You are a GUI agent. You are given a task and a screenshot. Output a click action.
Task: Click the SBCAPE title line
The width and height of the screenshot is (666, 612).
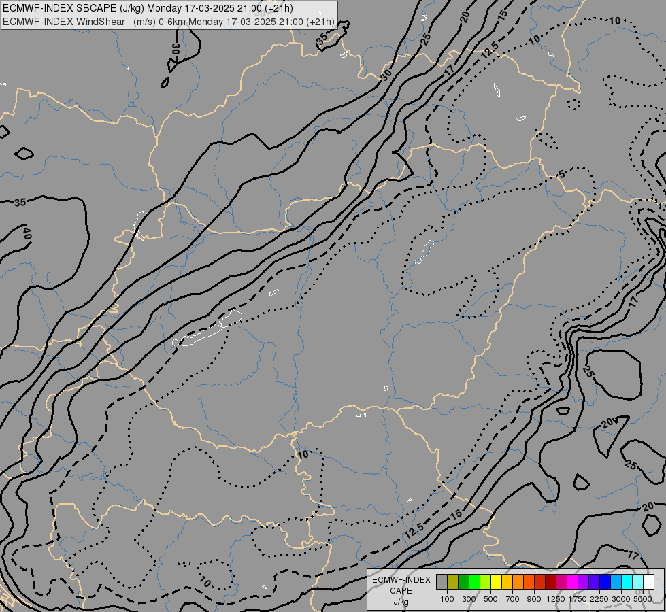point(148,8)
